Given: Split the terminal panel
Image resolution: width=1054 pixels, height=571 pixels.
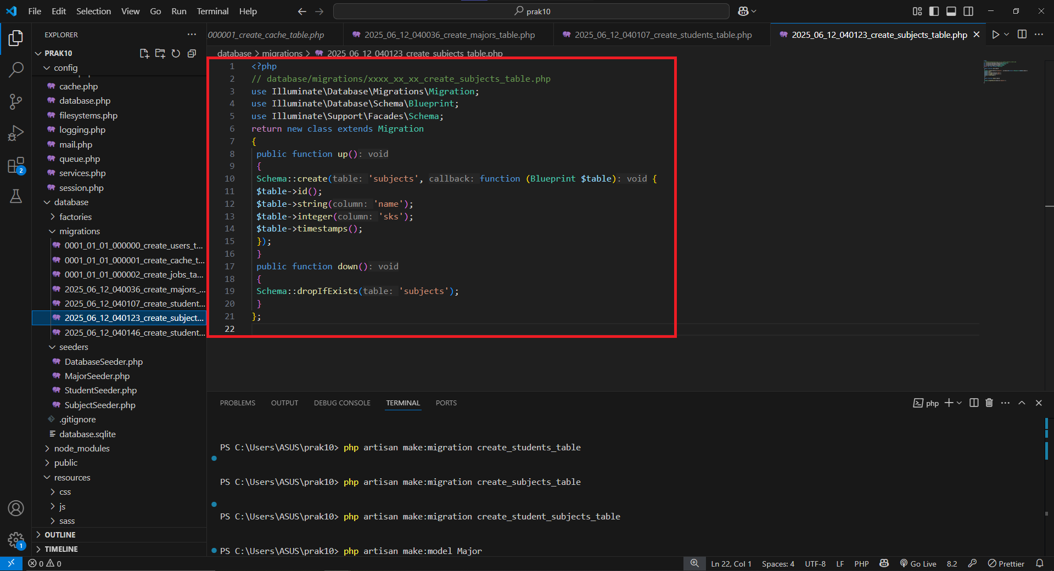Looking at the screenshot, I should (x=973, y=403).
